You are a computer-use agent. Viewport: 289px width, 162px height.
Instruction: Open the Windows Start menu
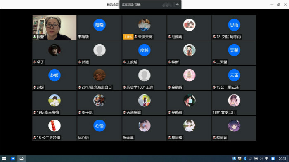[x=4, y=159]
